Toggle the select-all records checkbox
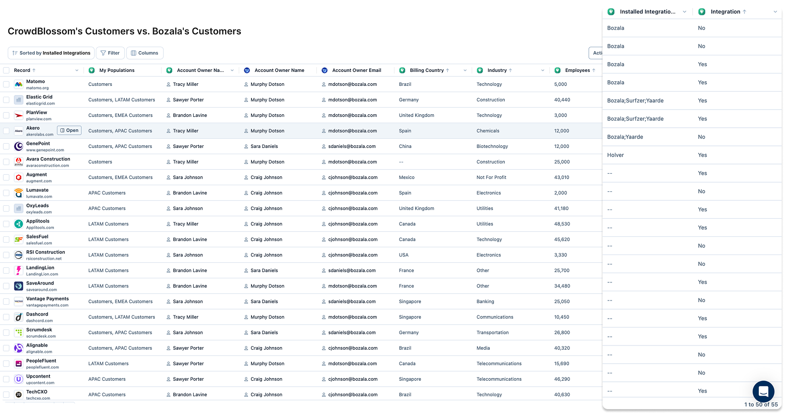Image resolution: width=791 pixels, height=420 pixels. [x=6, y=70]
